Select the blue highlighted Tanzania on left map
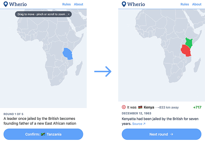205x143 pixels. [67, 54]
